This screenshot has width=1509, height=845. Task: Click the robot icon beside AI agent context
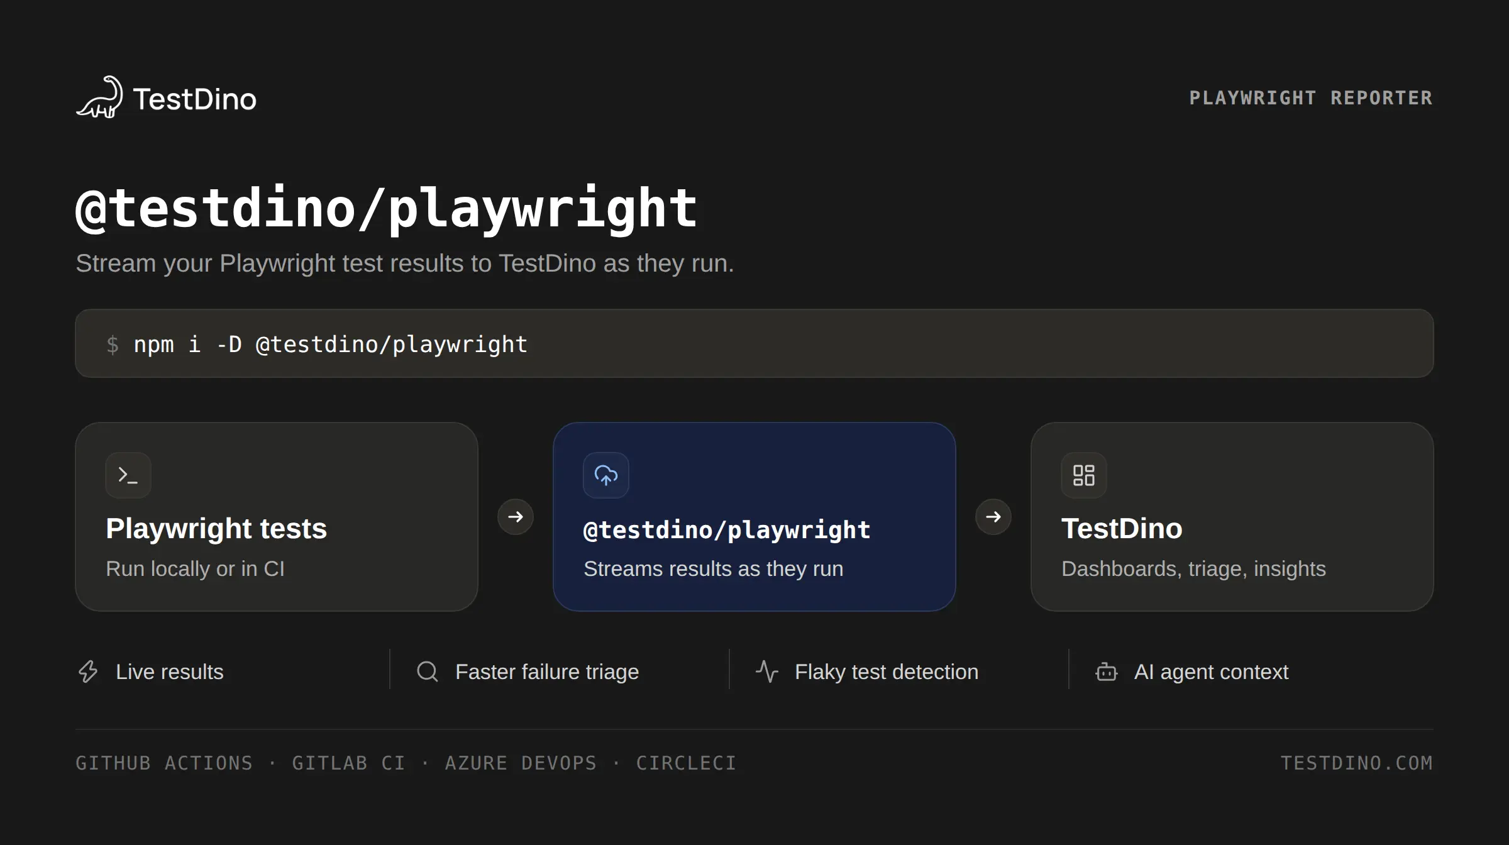pos(1107,671)
